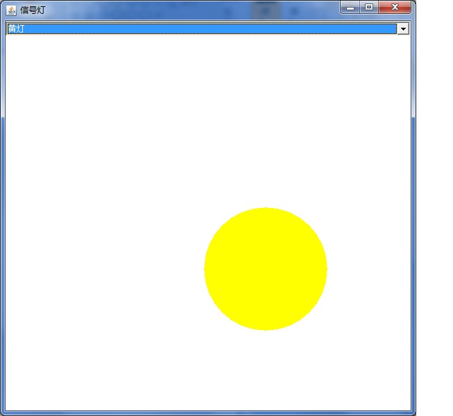Click the 信号灯 window title text

pyautogui.click(x=33, y=10)
